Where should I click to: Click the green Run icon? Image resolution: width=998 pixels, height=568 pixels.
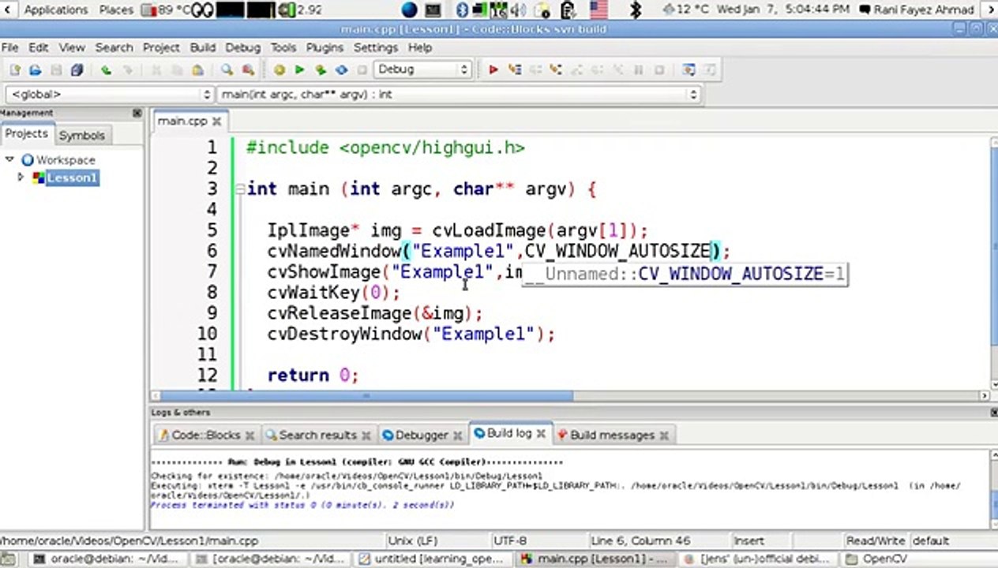[299, 70]
